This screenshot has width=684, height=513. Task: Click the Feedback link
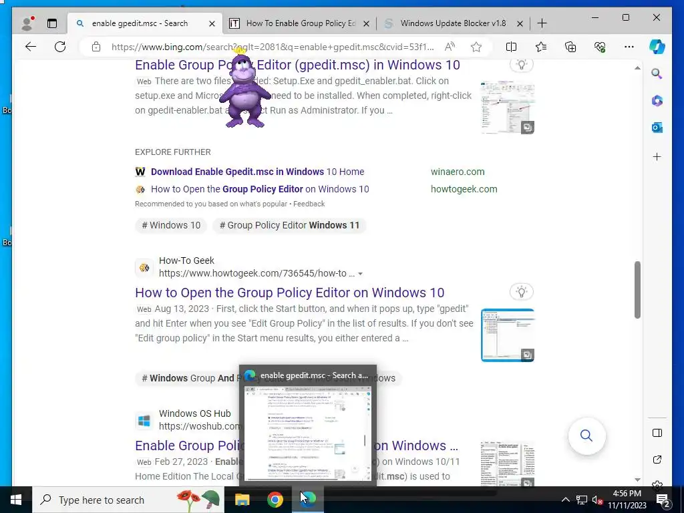[309, 204]
